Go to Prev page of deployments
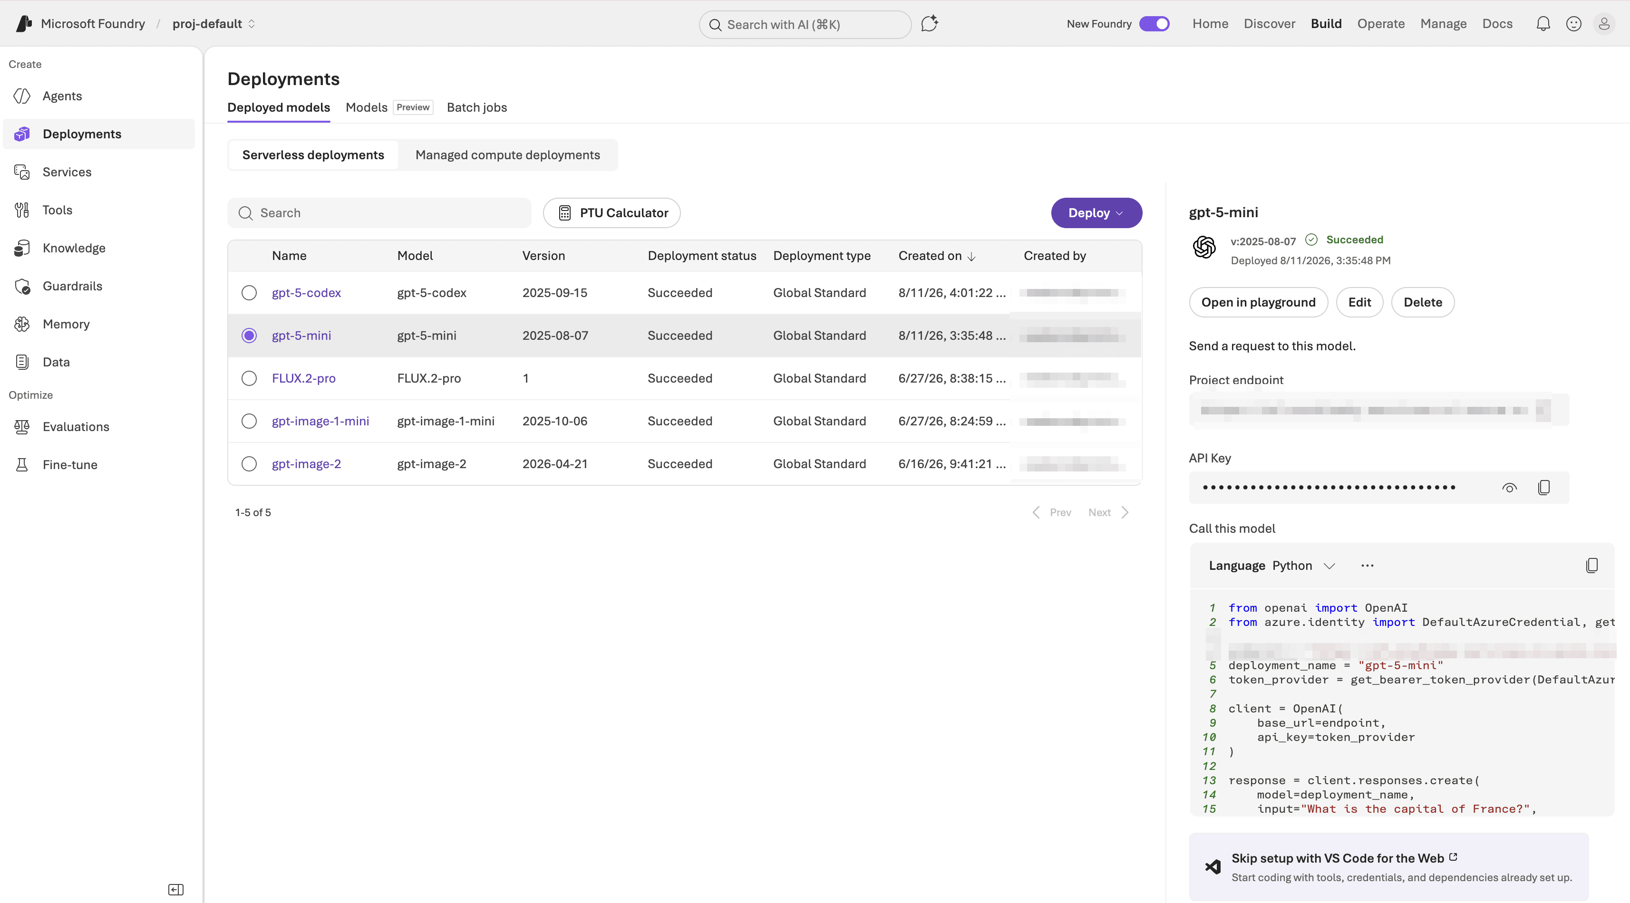 tap(1052, 513)
